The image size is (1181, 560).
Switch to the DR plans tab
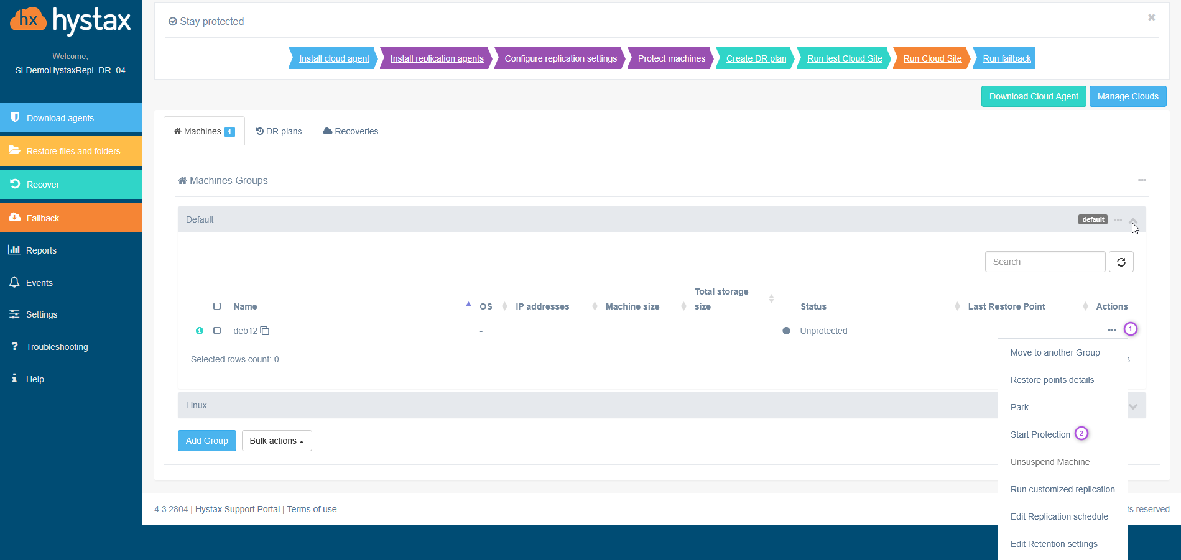279,131
